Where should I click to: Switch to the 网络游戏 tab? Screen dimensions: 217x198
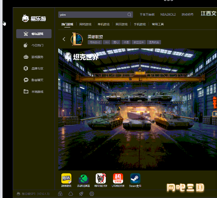click(x=85, y=24)
